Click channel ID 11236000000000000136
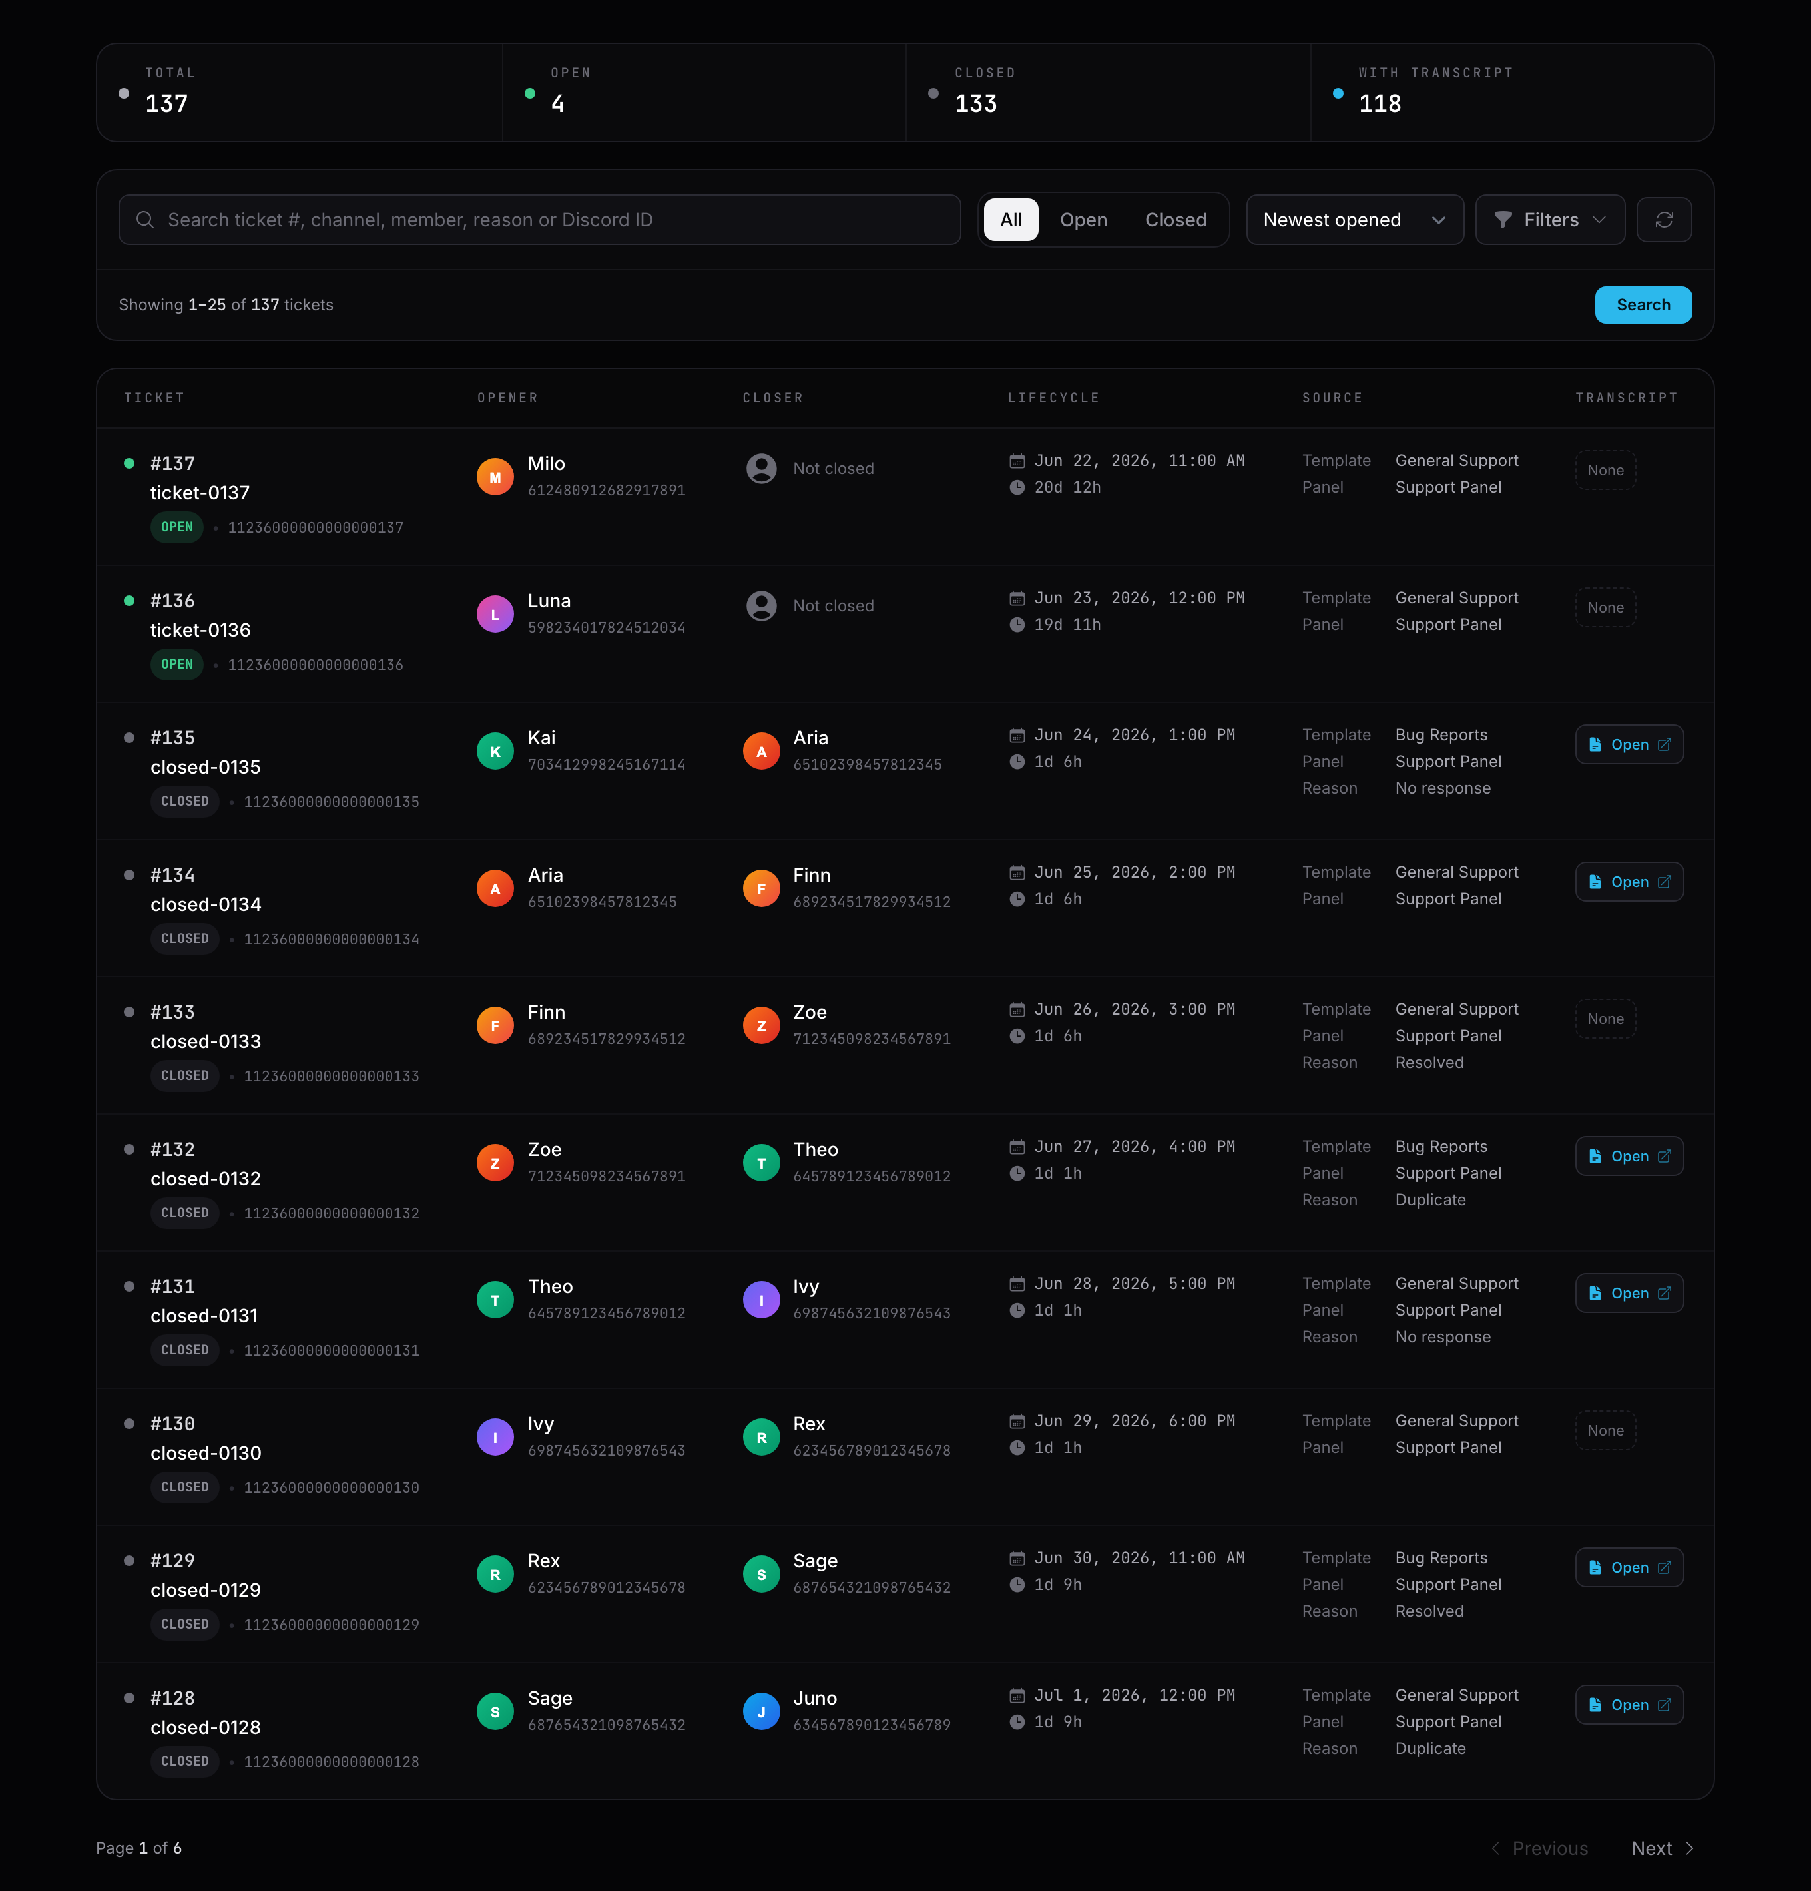The width and height of the screenshot is (1811, 1891). point(316,665)
